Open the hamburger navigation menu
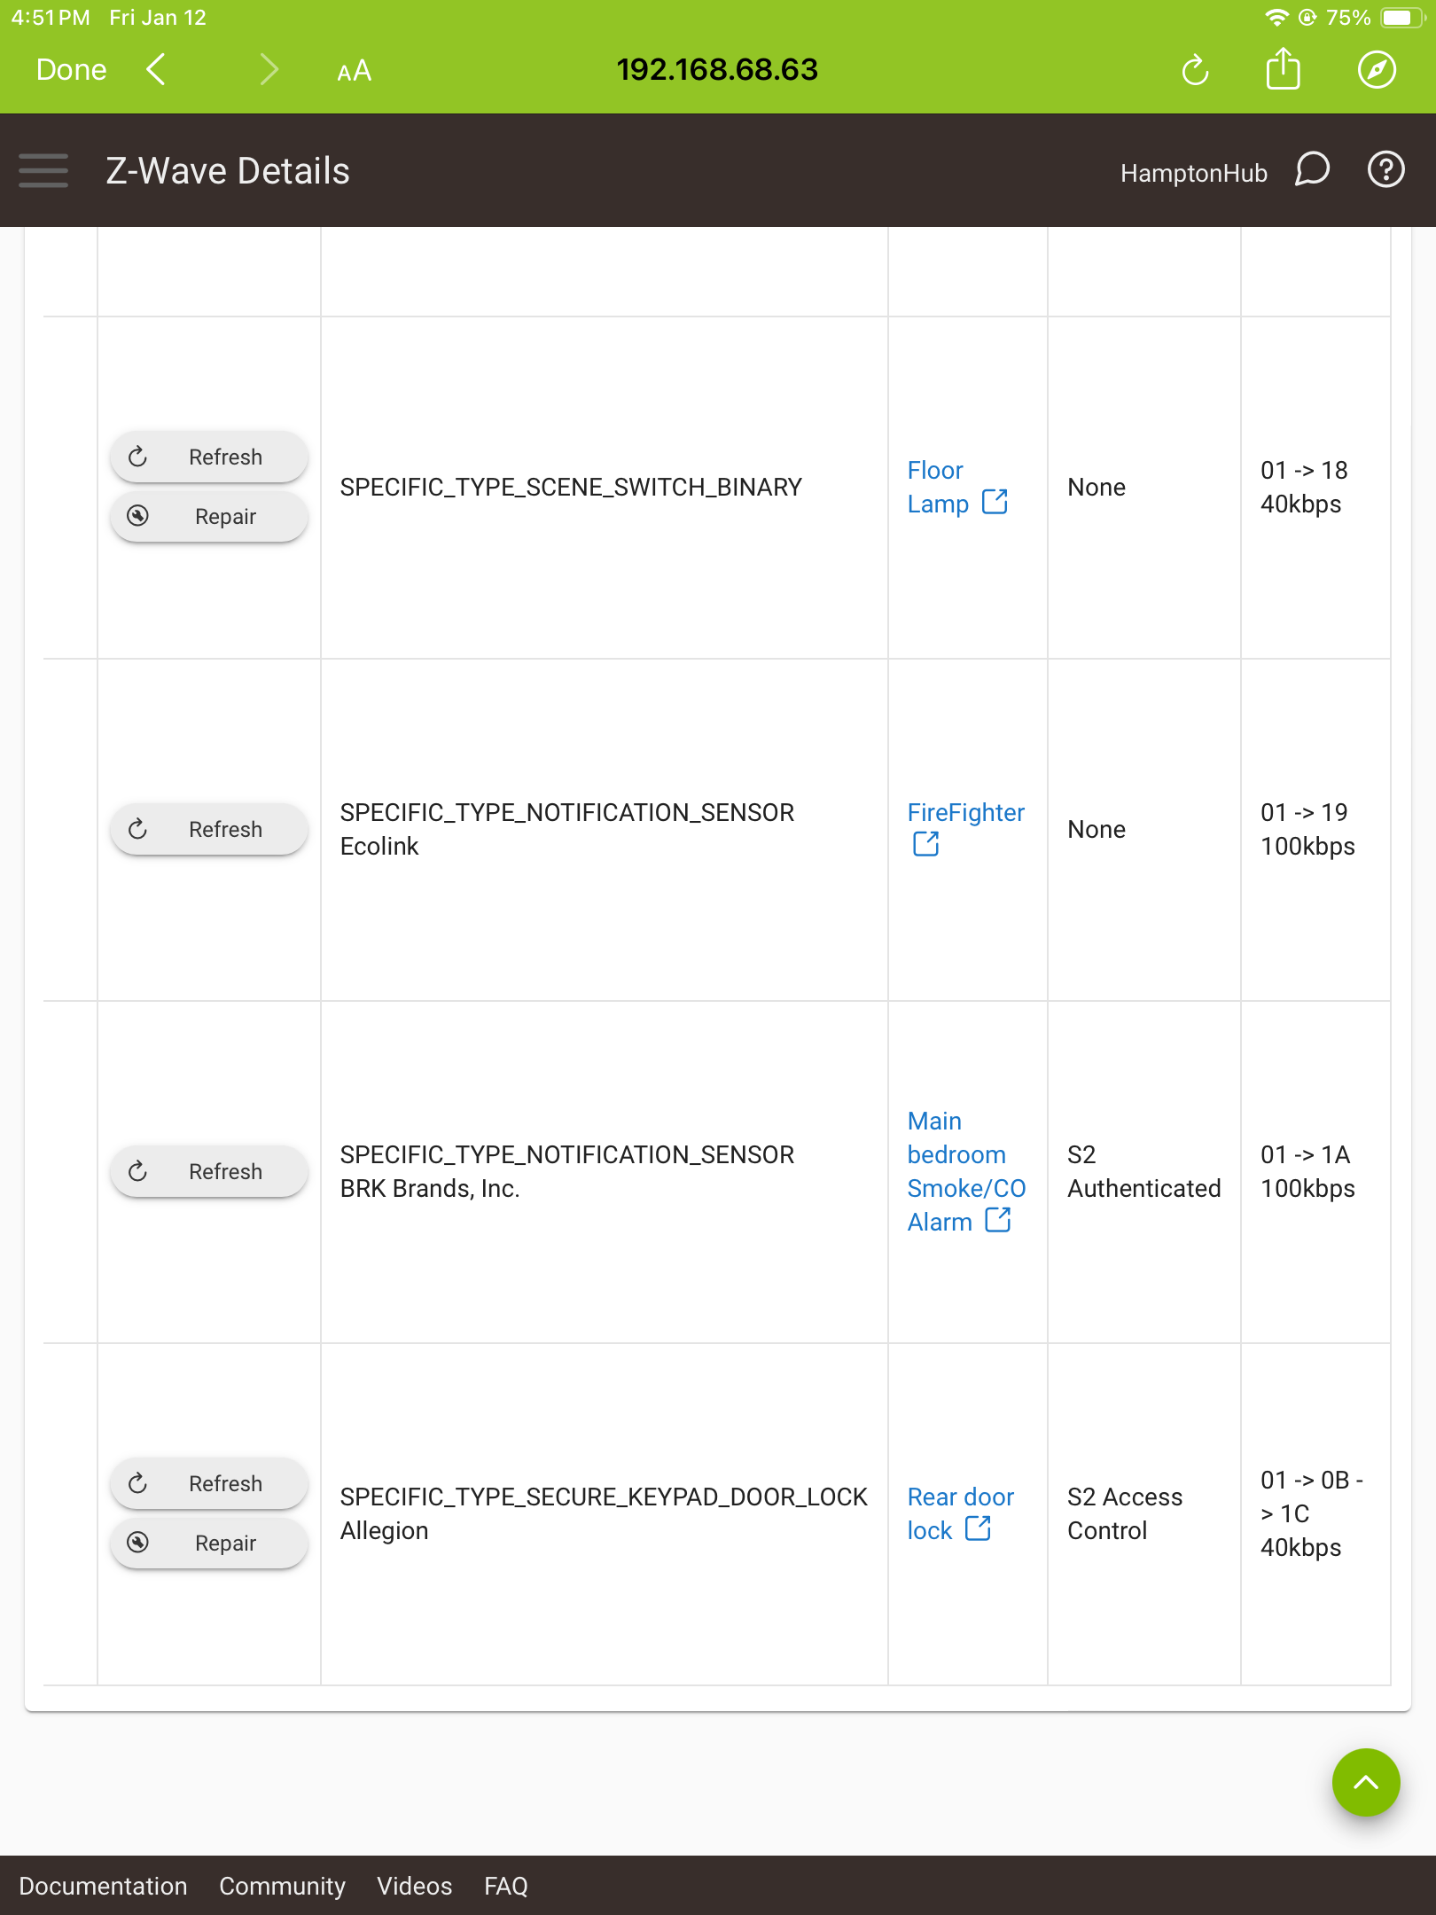This screenshot has height=1915, width=1436. click(x=43, y=170)
